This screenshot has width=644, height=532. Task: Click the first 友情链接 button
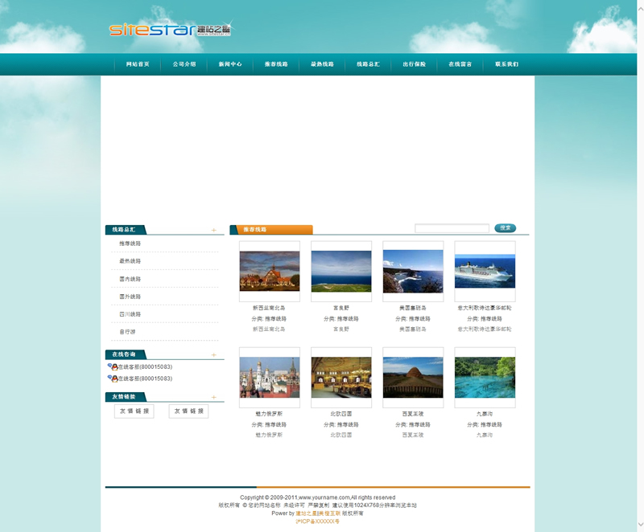(134, 411)
